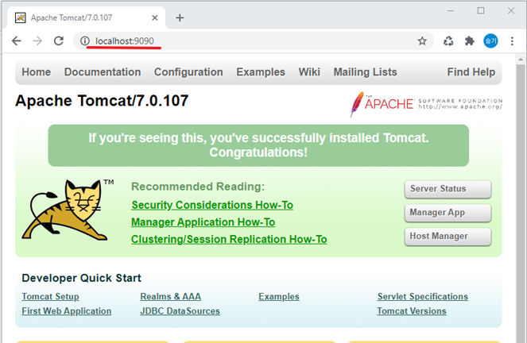Viewport: 527px width, 343px height.
Task: View site information icon in address bar
Action: click(x=85, y=41)
